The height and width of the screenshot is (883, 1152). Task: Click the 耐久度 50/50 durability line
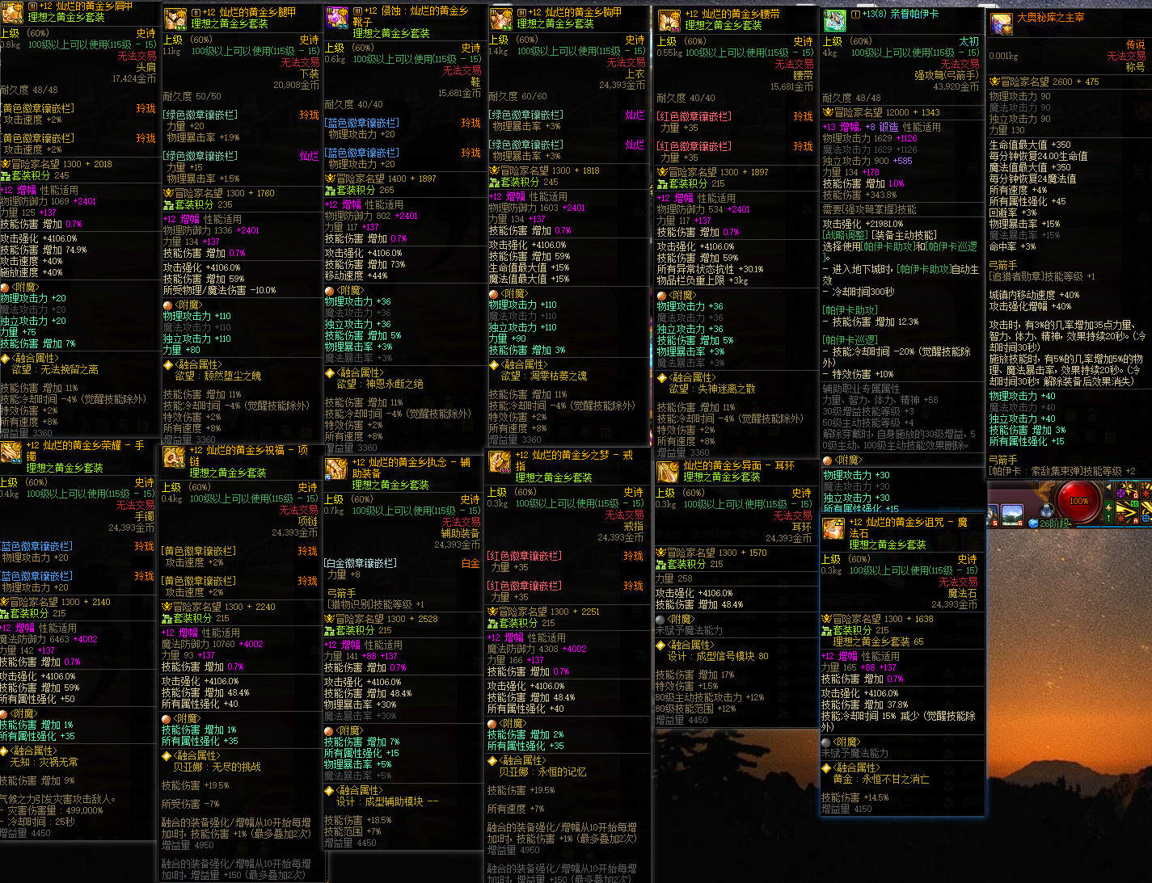tap(192, 96)
